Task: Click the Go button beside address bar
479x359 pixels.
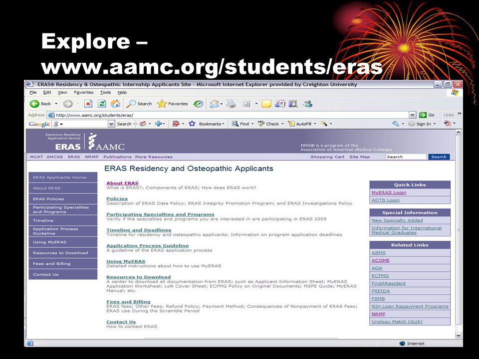Action: pyautogui.click(x=427, y=115)
